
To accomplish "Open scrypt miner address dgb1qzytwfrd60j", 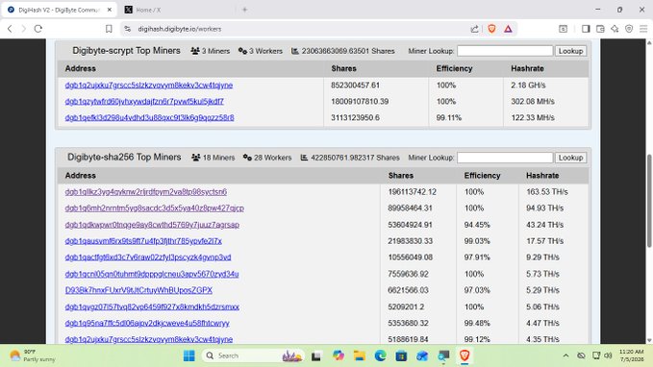I will pyautogui.click(x=144, y=102).
